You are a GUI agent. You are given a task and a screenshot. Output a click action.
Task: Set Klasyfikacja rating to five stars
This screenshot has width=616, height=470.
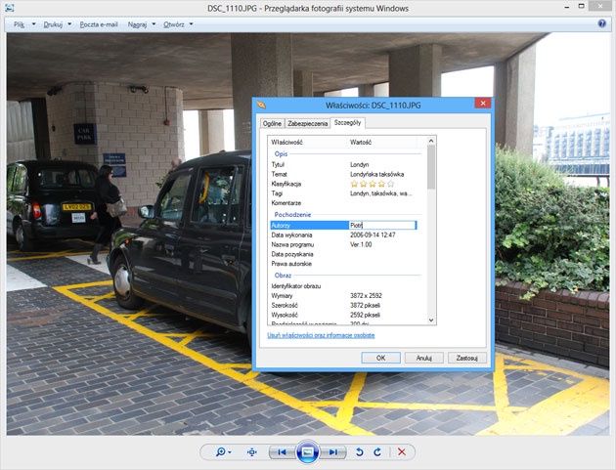click(x=390, y=184)
